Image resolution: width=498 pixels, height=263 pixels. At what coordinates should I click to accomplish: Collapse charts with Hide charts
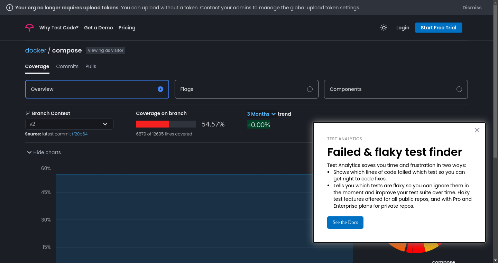pyautogui.click(x=44, y=152)
